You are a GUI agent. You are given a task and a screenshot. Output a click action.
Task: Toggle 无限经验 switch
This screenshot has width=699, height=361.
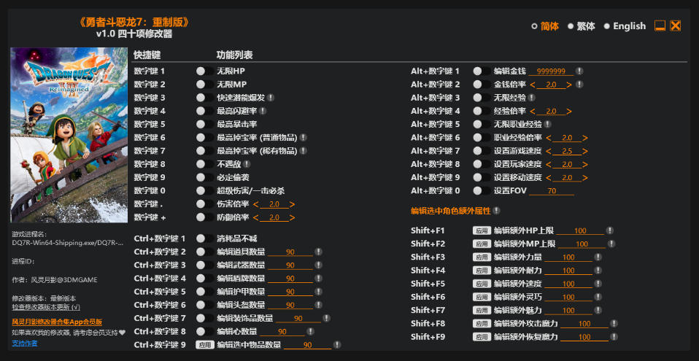coord(482,98)
